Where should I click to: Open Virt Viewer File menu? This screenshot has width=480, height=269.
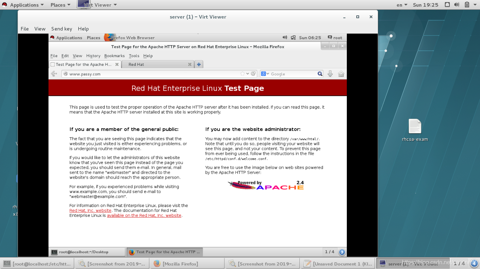[x=25, y=29]
